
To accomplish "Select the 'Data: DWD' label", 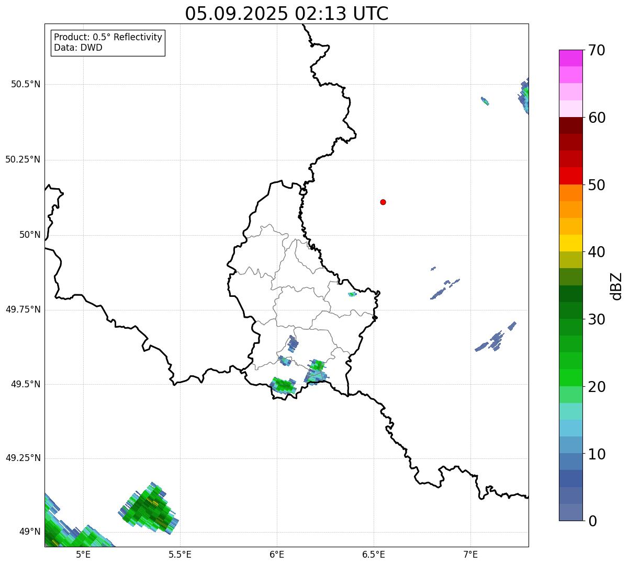I will pos(78,48).
